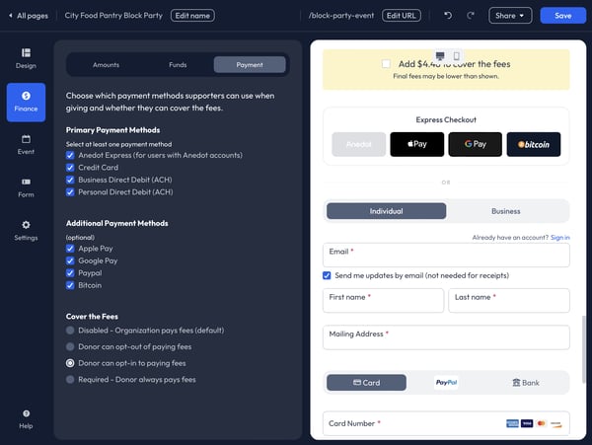Image resolution: width=592 pixels, height=445 pixels.
Task: Choose the Business donor tab
Action: 506,211
